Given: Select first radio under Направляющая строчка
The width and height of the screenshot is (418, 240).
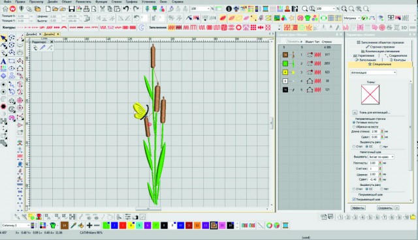Looking at the screenshot, I should click(354, 123).
